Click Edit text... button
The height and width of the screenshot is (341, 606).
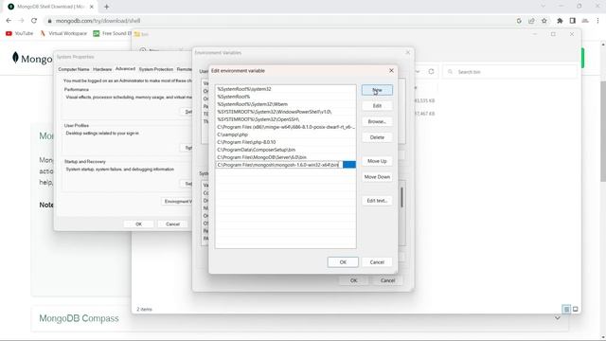(377, 201)
